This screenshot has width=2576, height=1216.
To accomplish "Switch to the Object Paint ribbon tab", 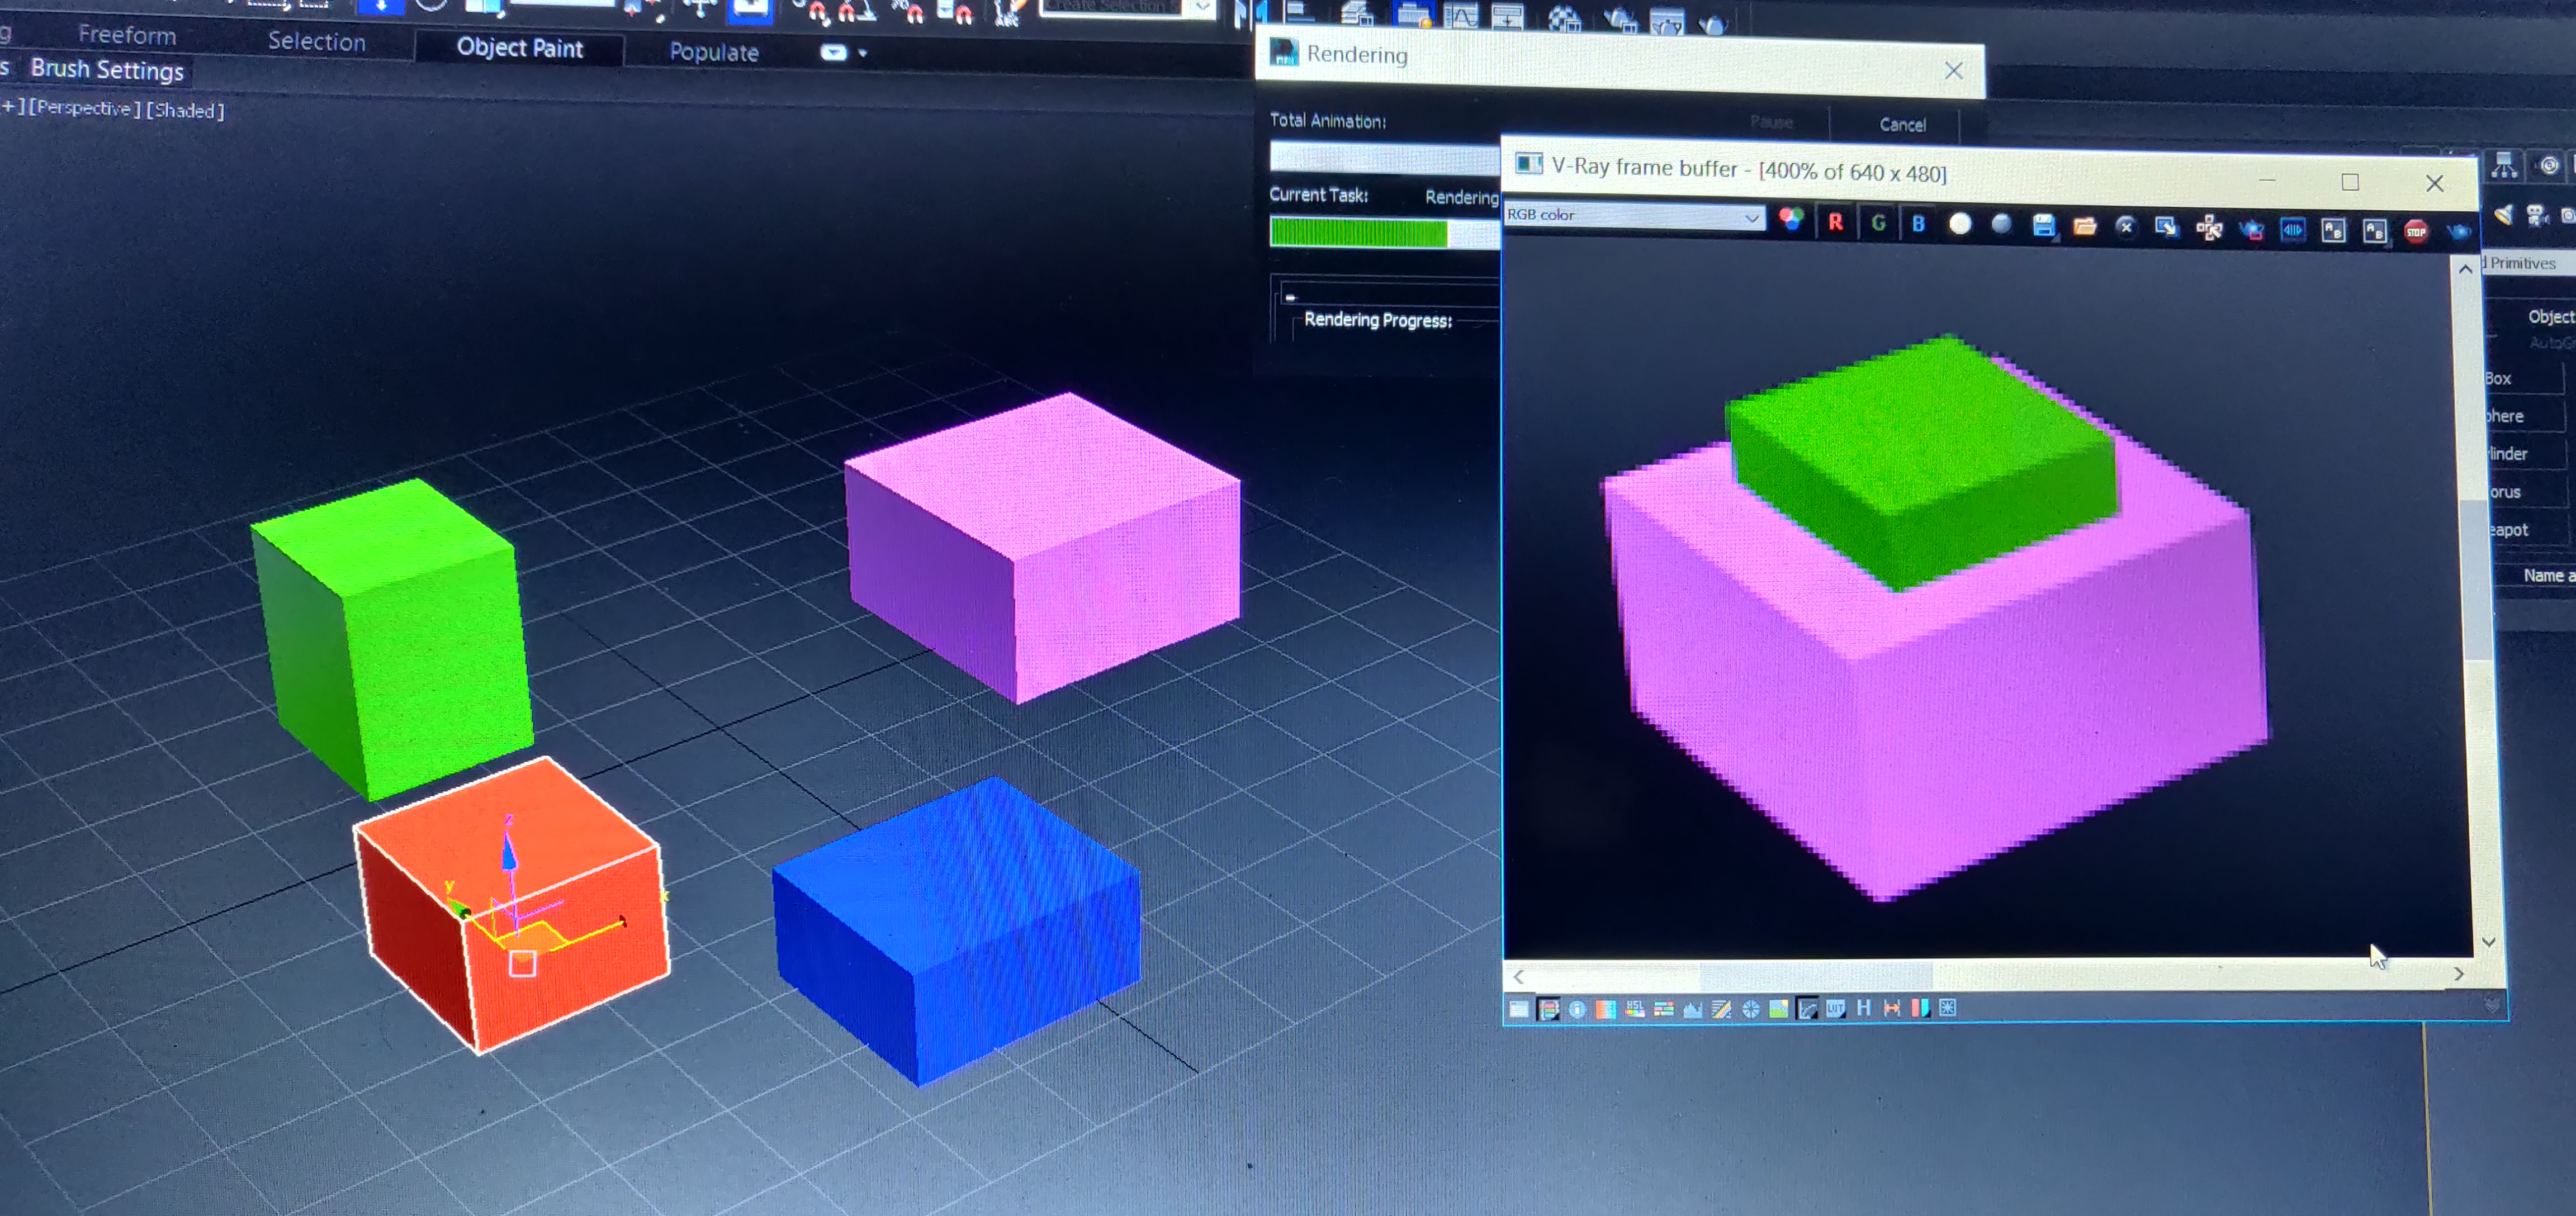I will (x=519, y=48).
